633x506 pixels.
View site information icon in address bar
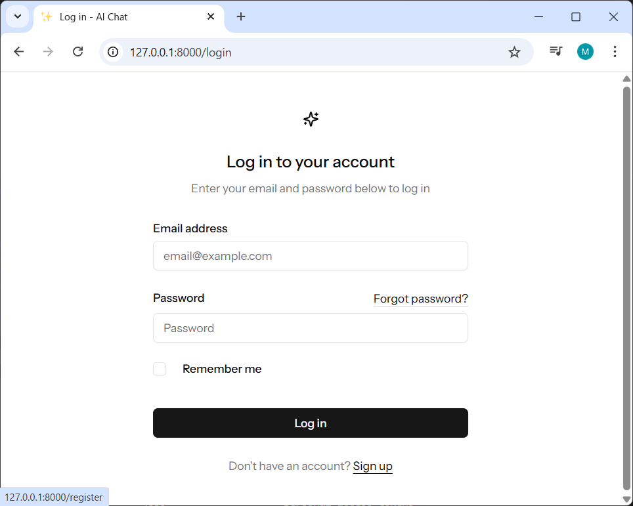pyautogui.click(x=114, y=52)
